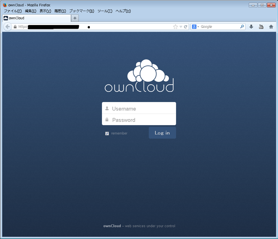
Task: Open the ファイル(F) menu
Action: point(13,11)
